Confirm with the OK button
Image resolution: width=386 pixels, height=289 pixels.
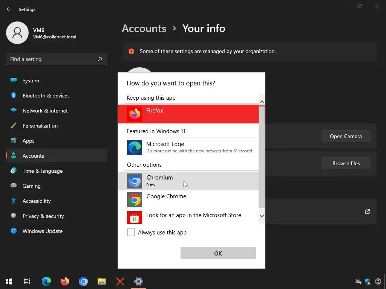click(x=218, y=253)
